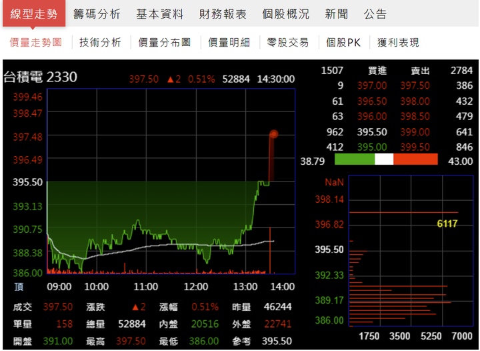
Task: Click the 成交 price value in summary table
Action: click(x=58, y=306)
